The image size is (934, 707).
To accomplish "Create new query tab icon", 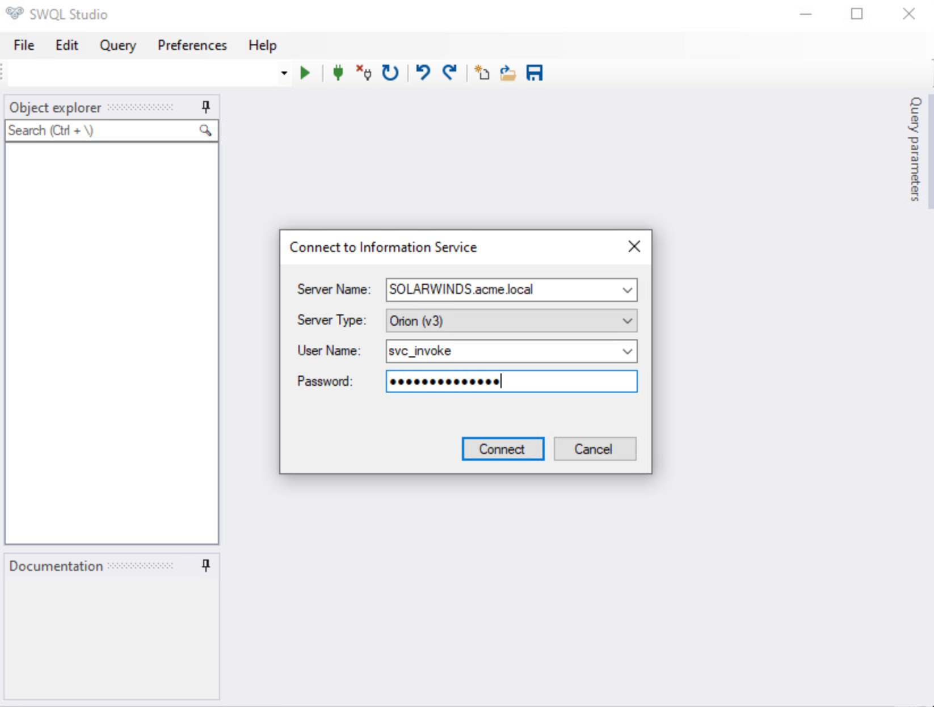I will pyautogui.click(x=482, y=73).
